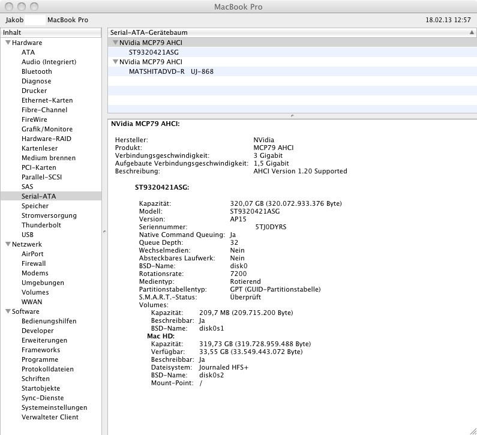
Task: Click the Kapazität value 320,07 GB
Action: [x=286, y=203]
